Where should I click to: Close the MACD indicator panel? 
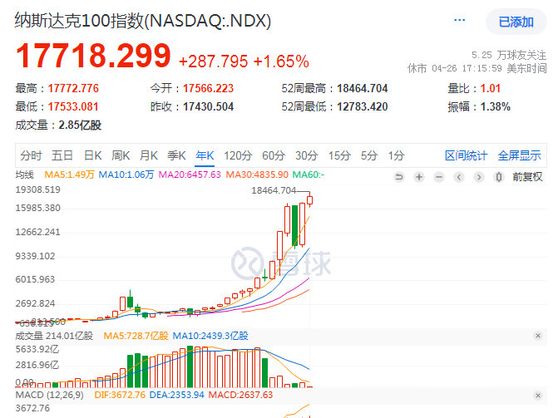click(x=538, y=396)
